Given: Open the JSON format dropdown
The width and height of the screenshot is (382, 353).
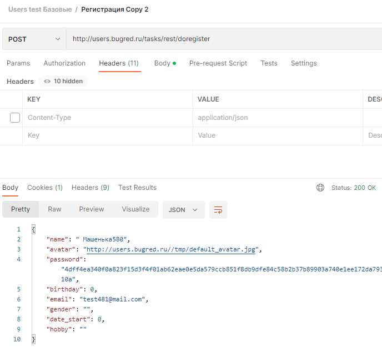Looking at the screenshot, I should (x=183, y=210).
